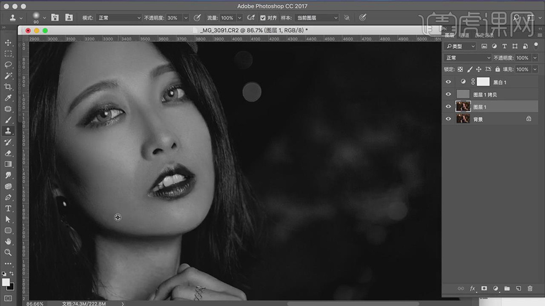Viewport: 545px width, 306px height.
Task: Select the Lasso tool
Action: pos(8,65)
